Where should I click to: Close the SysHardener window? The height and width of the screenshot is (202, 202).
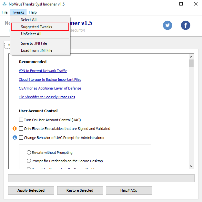[196, 4]
